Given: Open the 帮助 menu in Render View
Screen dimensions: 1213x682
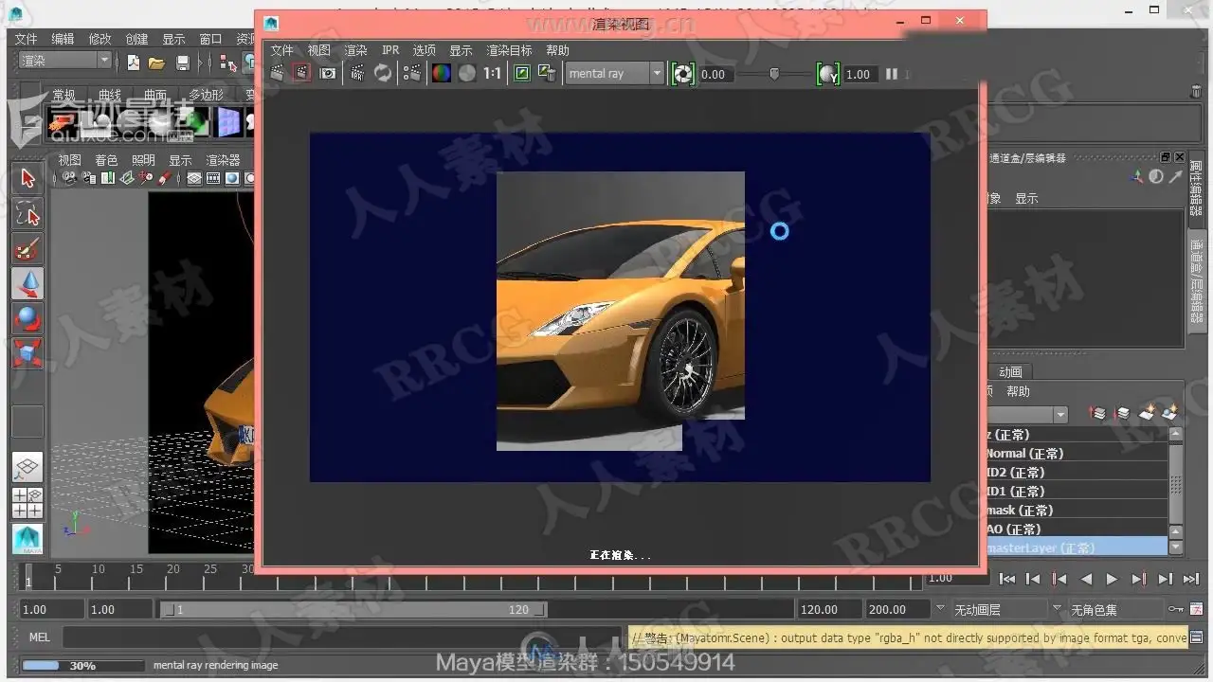Looking at the screenshot, I should [558, 50].
